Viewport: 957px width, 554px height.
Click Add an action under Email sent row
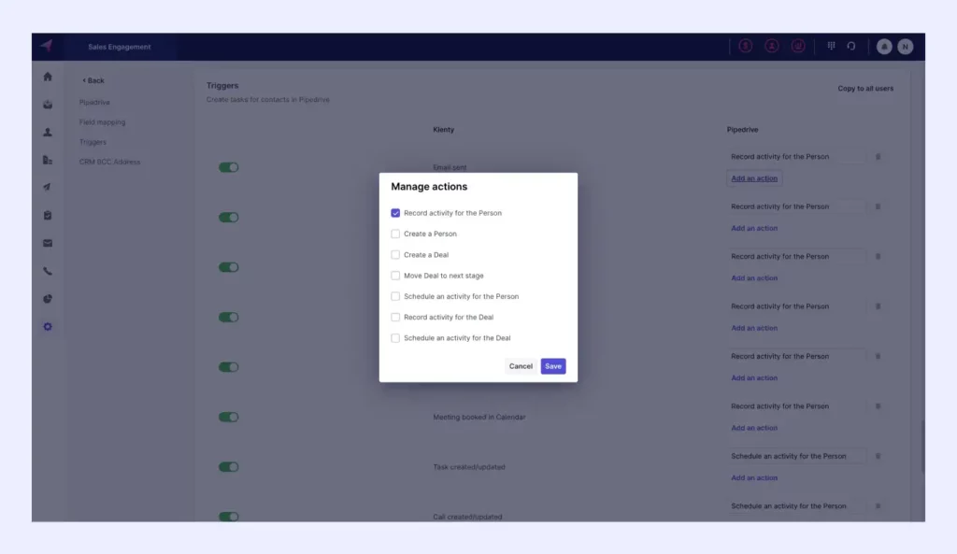click(x=754, y=178)
